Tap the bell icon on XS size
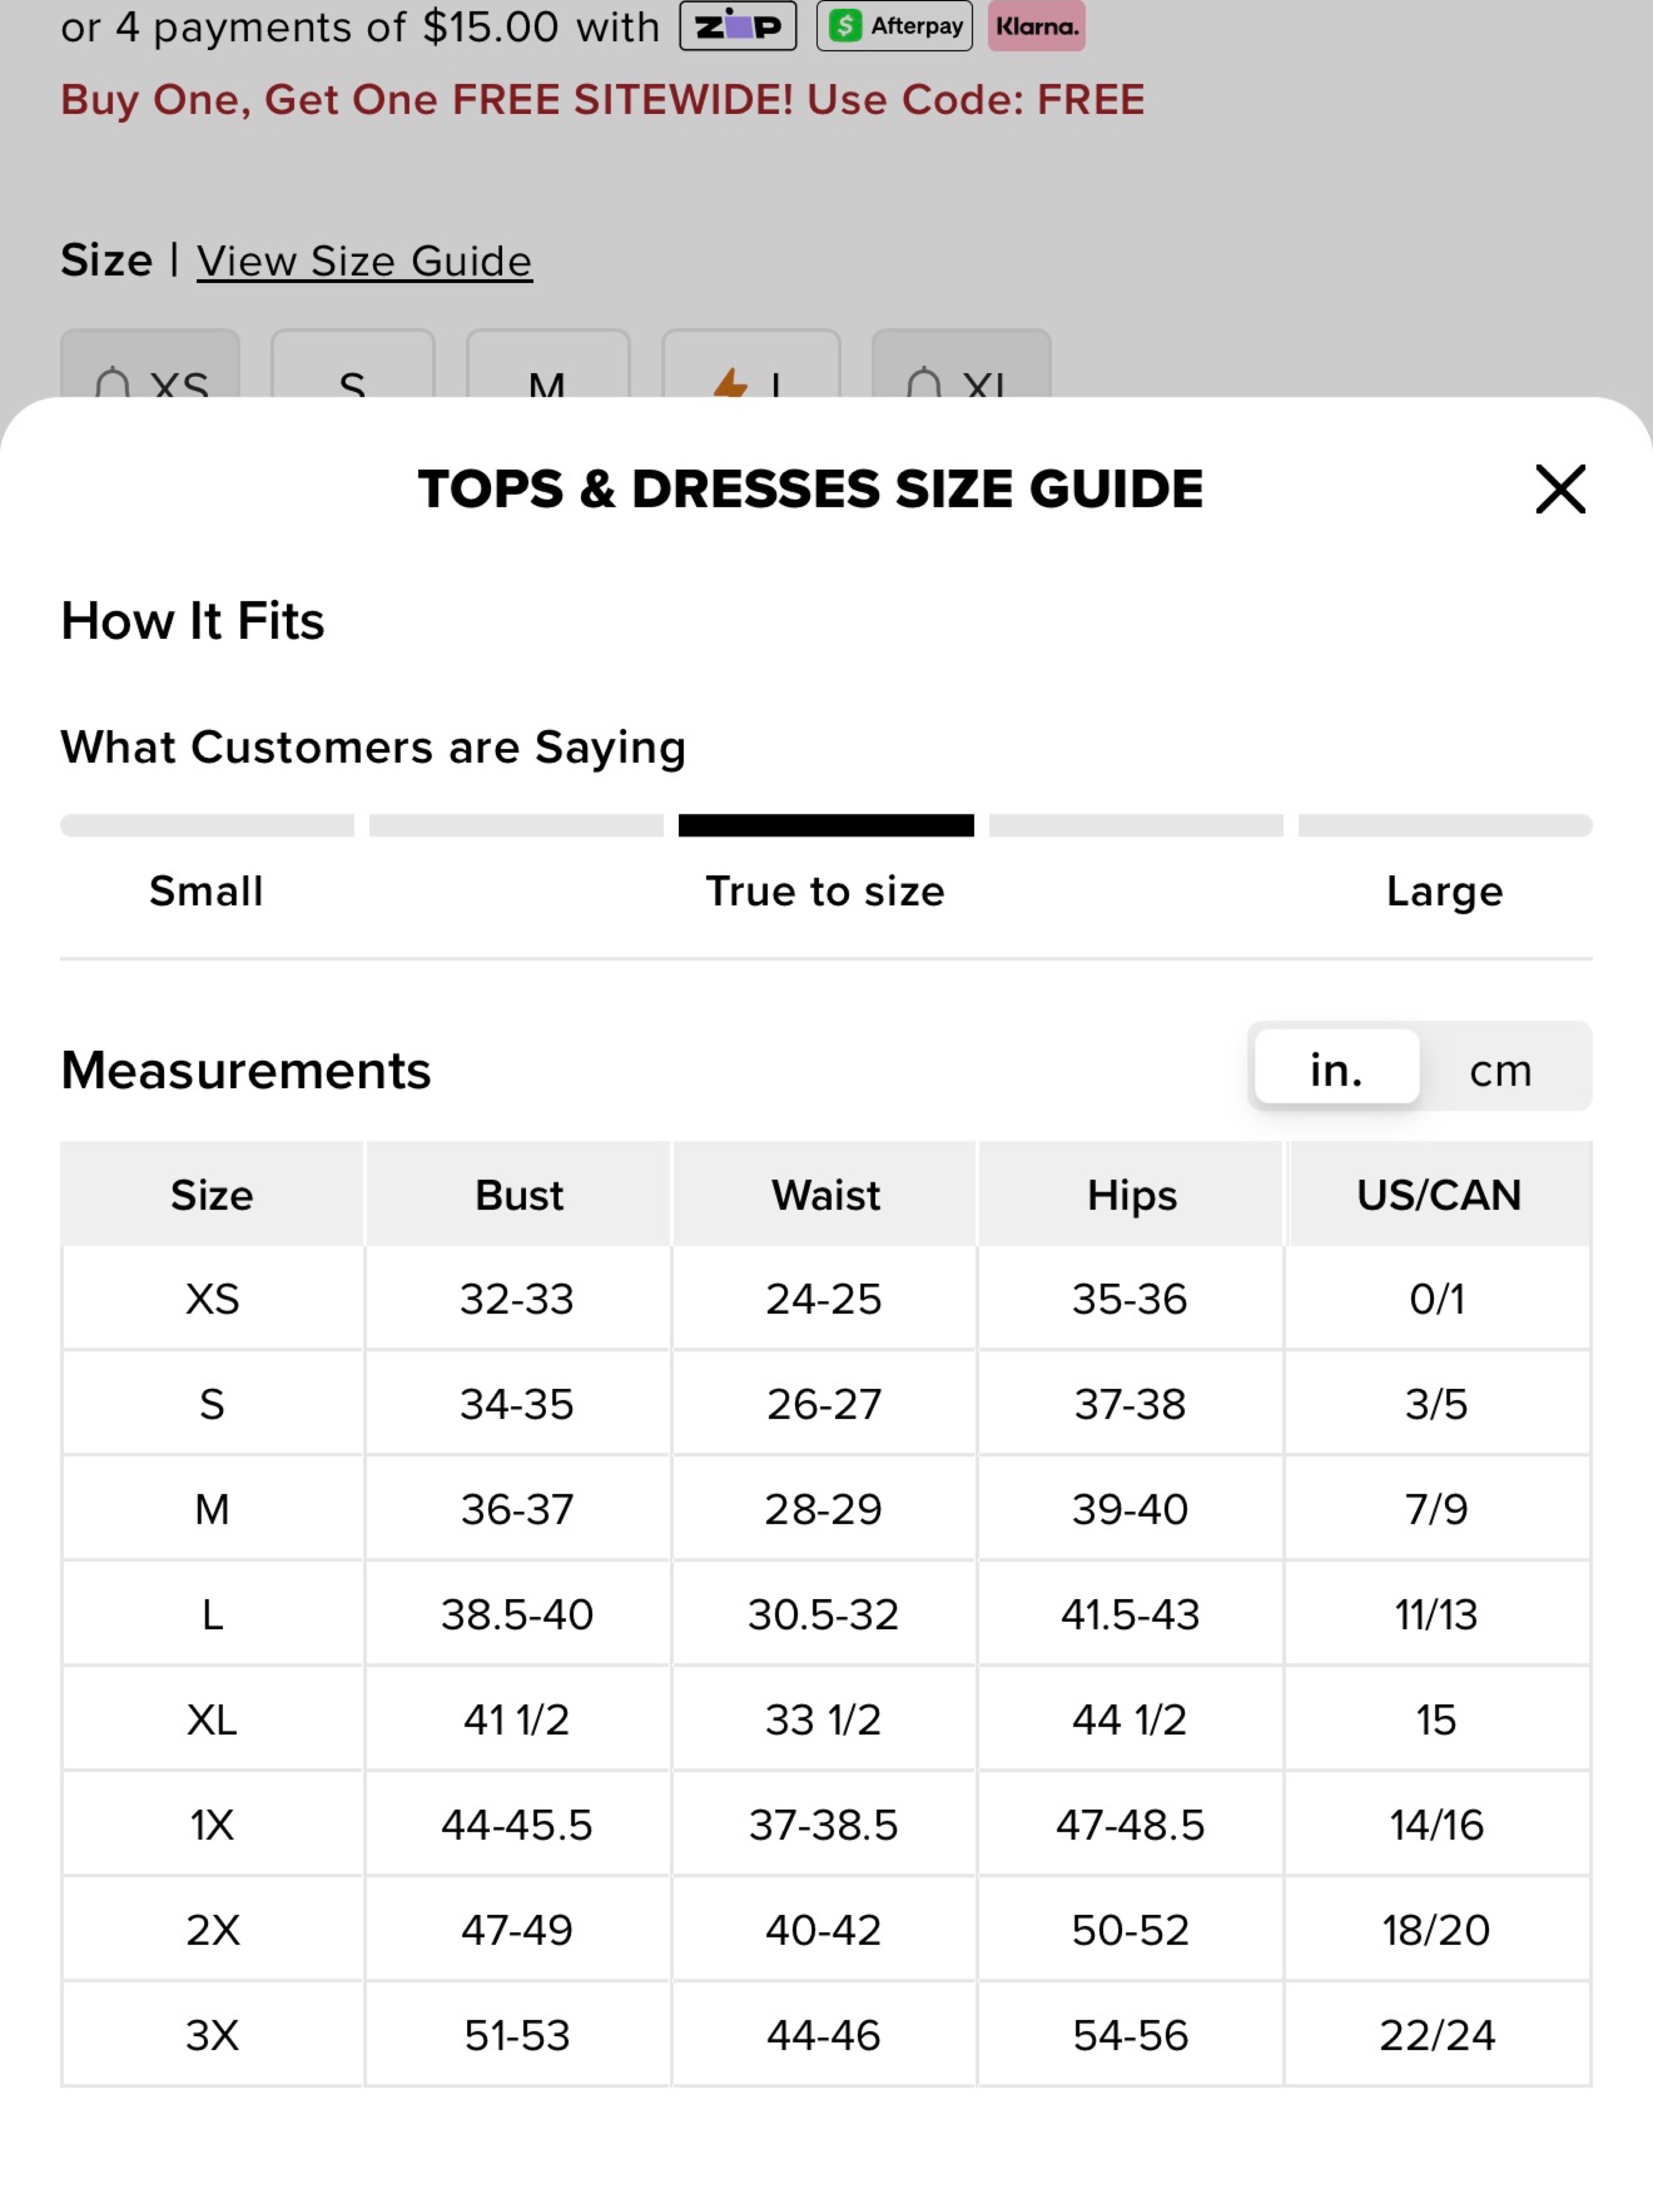The image size is (1653, 2212). coord(112,383)
